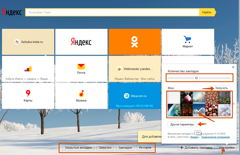Open the Карты maps tile
This screenshot has width=240, height=155.
[x=28, y=96]
